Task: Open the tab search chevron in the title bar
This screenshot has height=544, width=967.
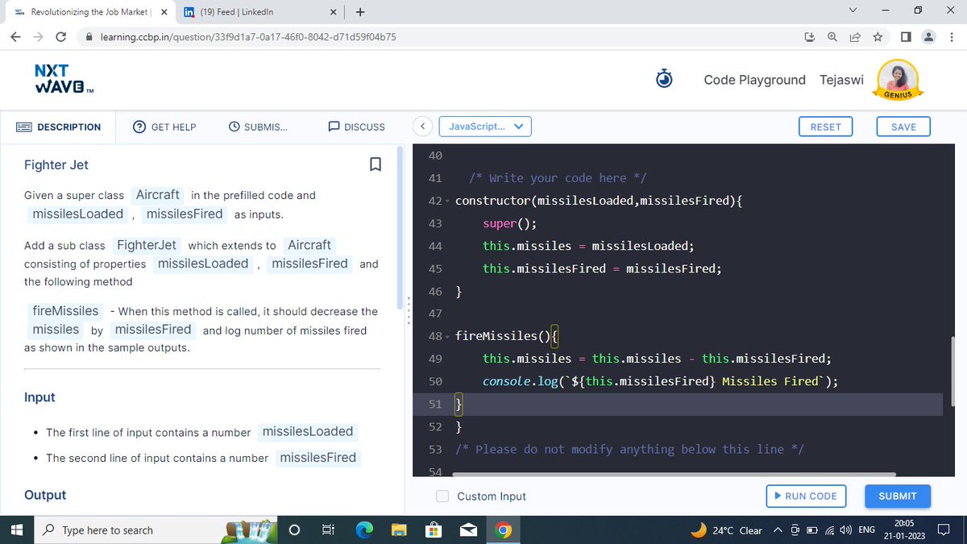Action: tap(853, 11)
